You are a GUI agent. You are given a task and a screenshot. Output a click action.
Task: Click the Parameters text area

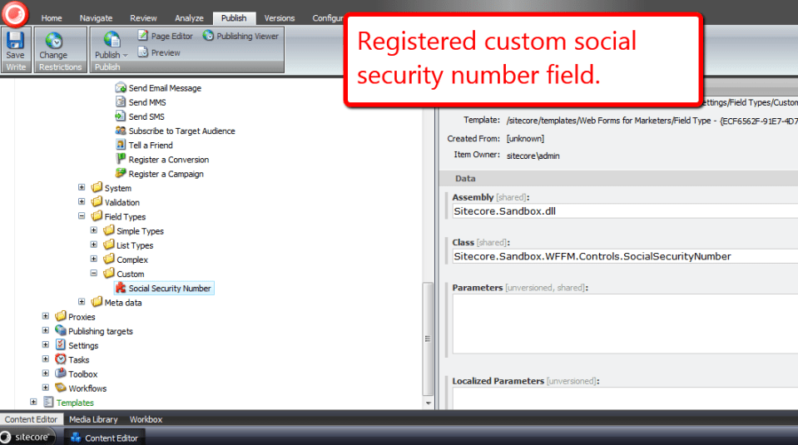click(x=625, y=324)
